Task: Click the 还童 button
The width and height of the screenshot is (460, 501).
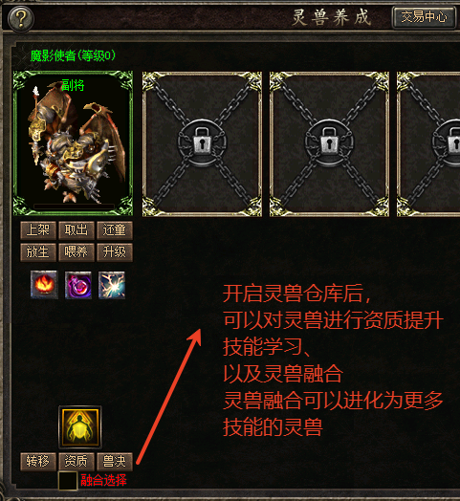Action: (x=115, y=230)
